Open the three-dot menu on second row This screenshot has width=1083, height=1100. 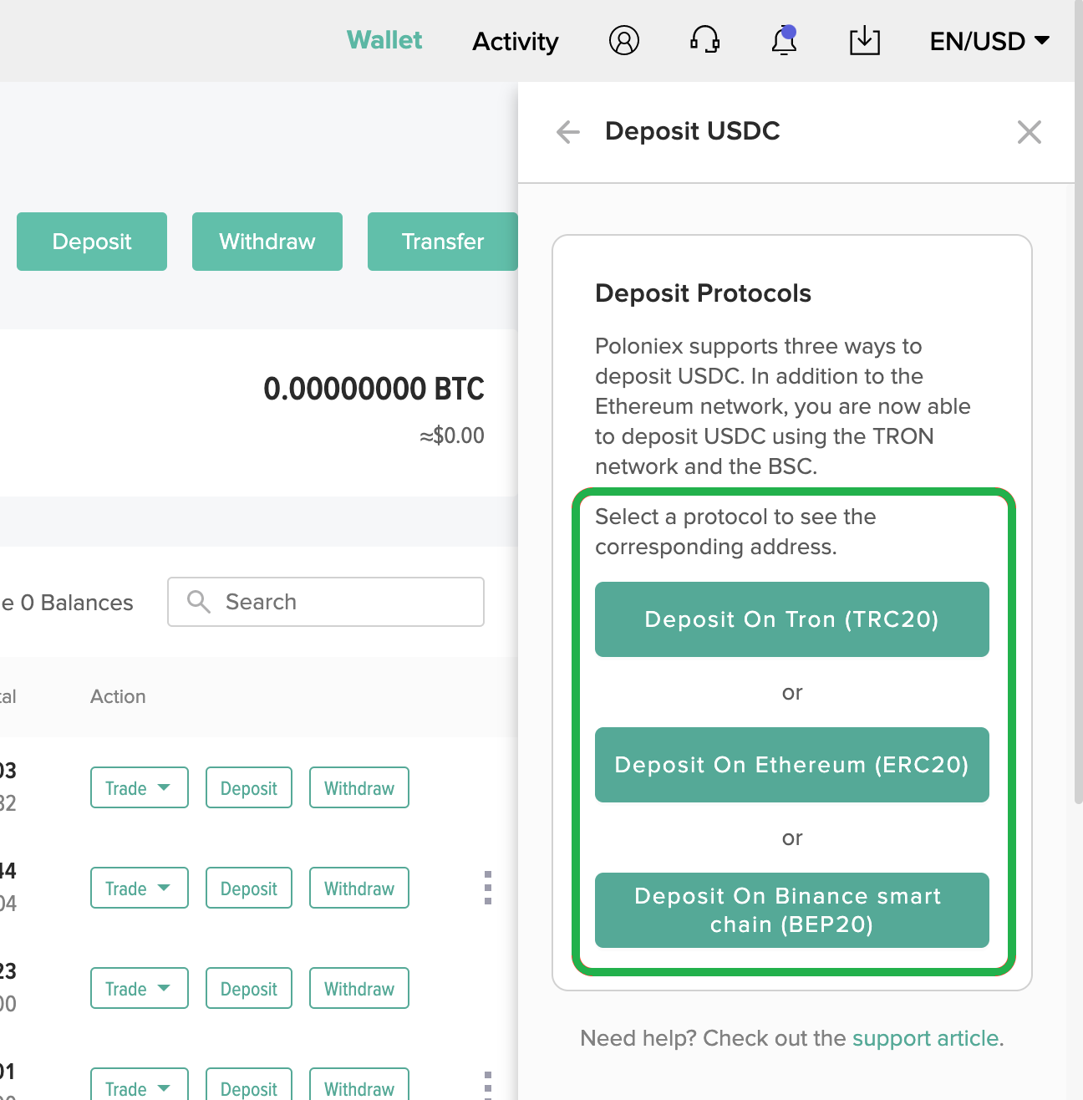click(x=487, y=888)
